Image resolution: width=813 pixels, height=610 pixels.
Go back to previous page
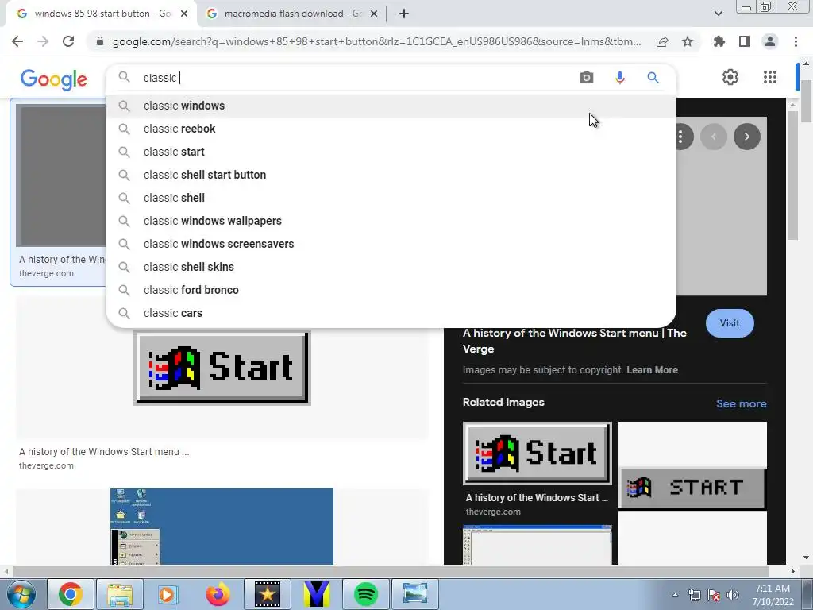tap(17, 41)
